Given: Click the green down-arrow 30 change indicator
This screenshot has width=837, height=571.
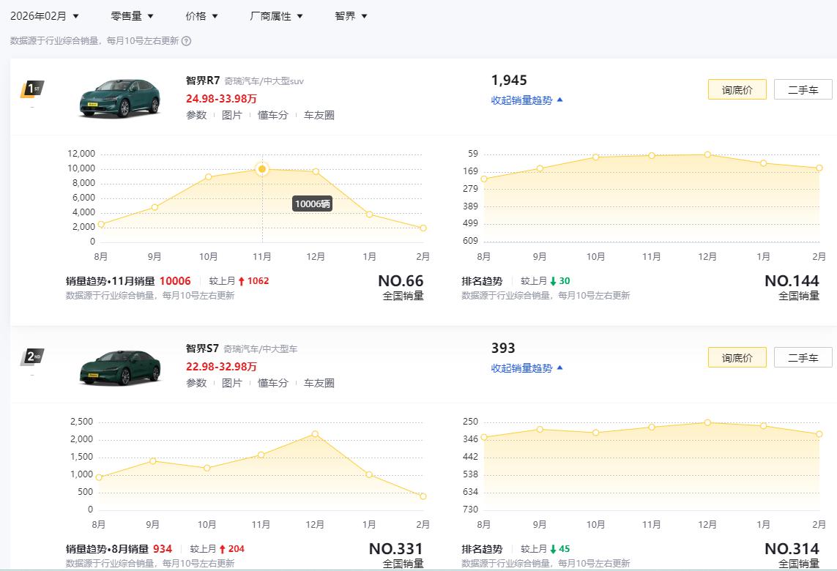Looking at the screenshot, I should 560,281.
